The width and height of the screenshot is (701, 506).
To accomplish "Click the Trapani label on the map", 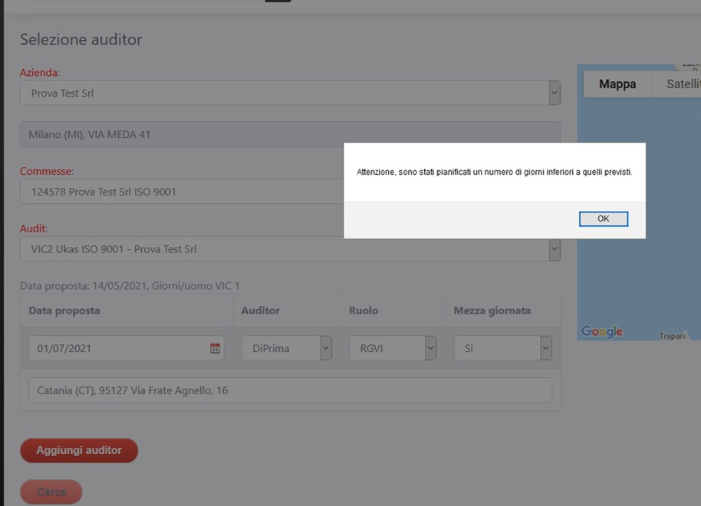I will [x=674, y=336].
